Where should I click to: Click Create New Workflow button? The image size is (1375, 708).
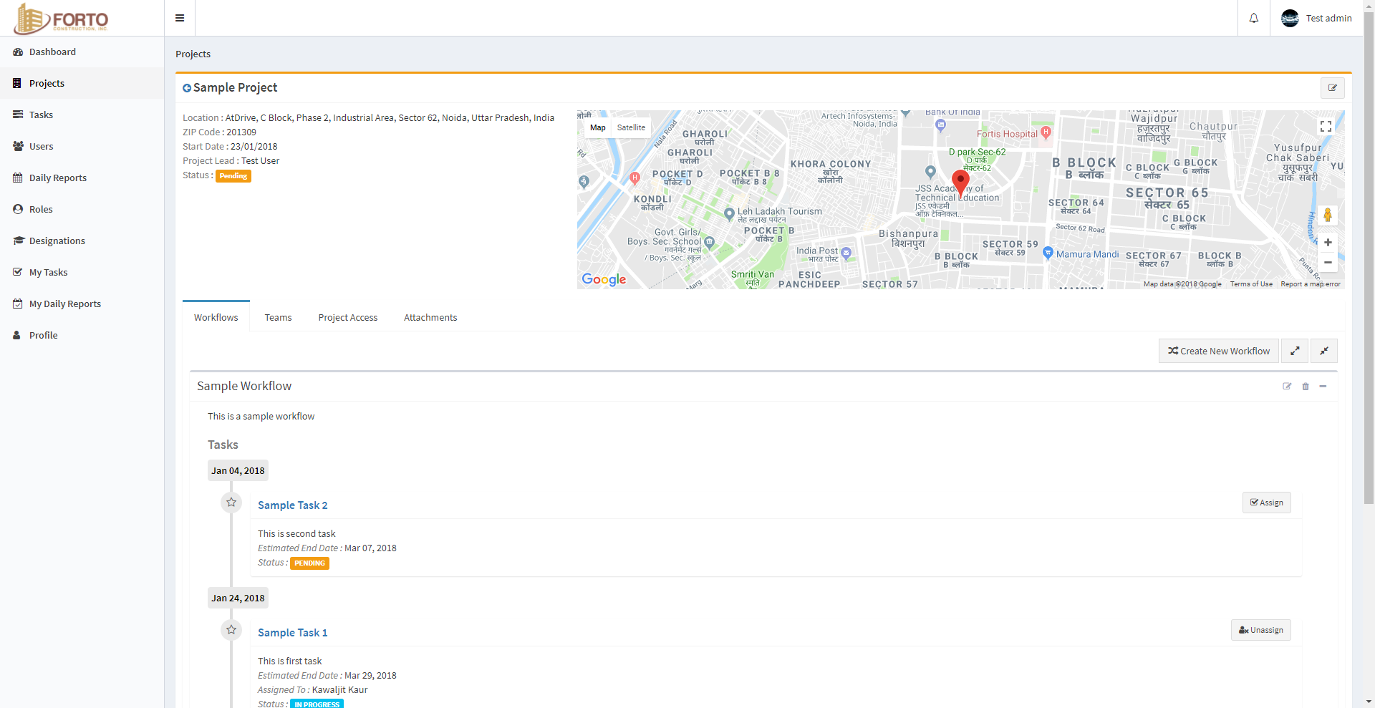click(1218, 351)
